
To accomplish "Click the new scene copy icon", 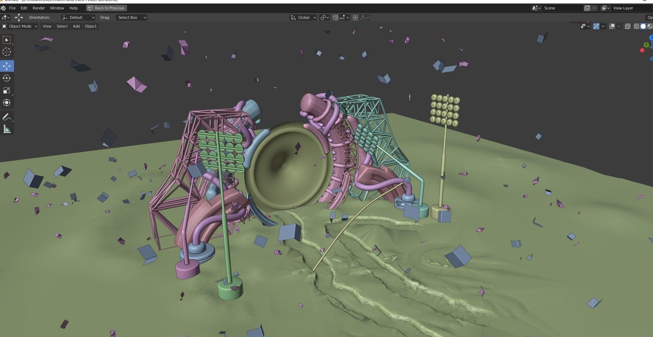I will click(x=587, y=8).
